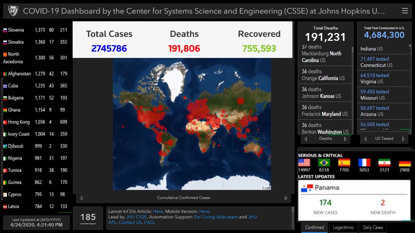Select 'Mecklenburg North Carolina US' deaths entry
This screenshot has width=415, height=233.
325,55
